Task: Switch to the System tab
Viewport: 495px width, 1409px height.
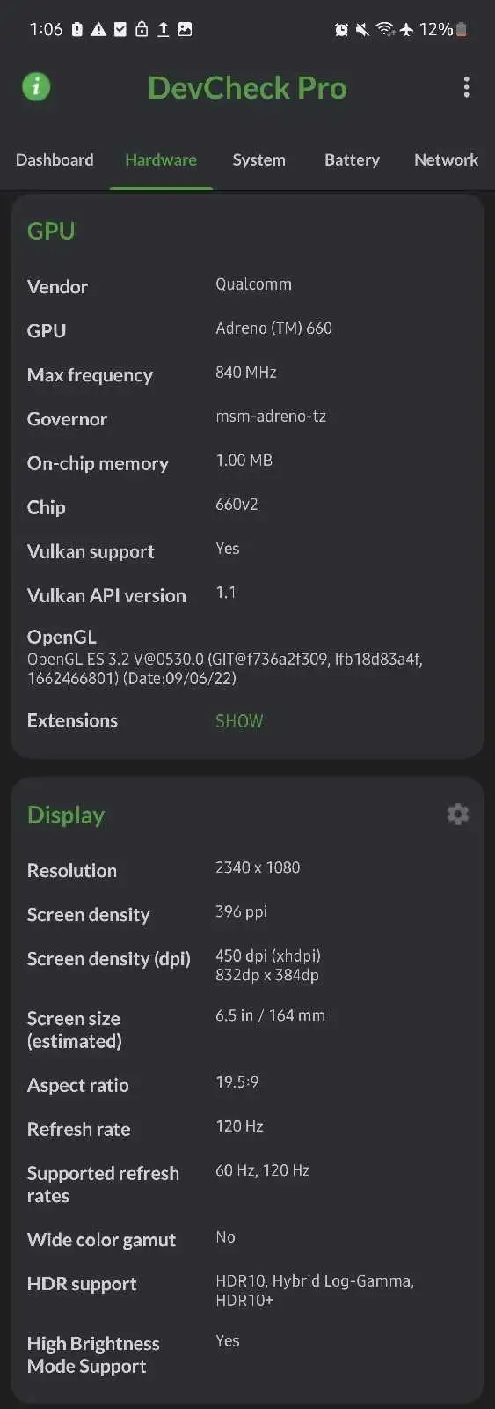Action: pos(258,159)
